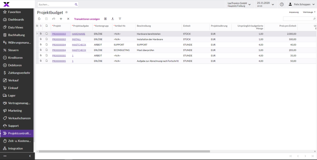Select cell 'Mast überprüfen'
The width and height of the screenshot is (317, 160).
click(x=159, y=50)
